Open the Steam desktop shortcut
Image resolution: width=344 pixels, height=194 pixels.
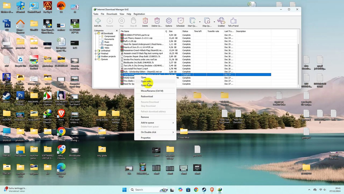[x=7, y=97]
